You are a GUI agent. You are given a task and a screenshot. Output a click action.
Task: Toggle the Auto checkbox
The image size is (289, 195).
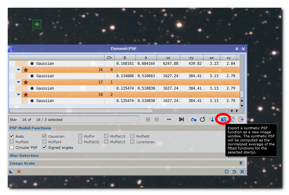coord(12,136)
